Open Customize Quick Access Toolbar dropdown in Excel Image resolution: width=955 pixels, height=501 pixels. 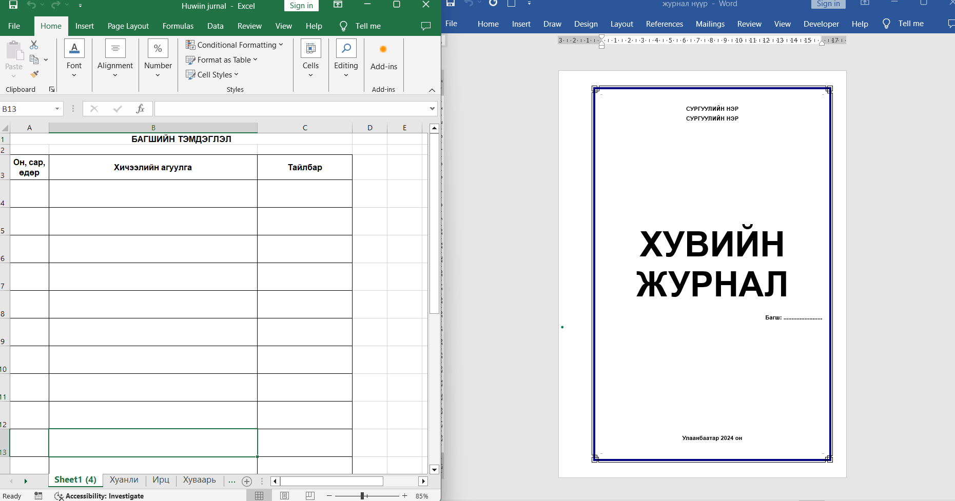point(81,5)
